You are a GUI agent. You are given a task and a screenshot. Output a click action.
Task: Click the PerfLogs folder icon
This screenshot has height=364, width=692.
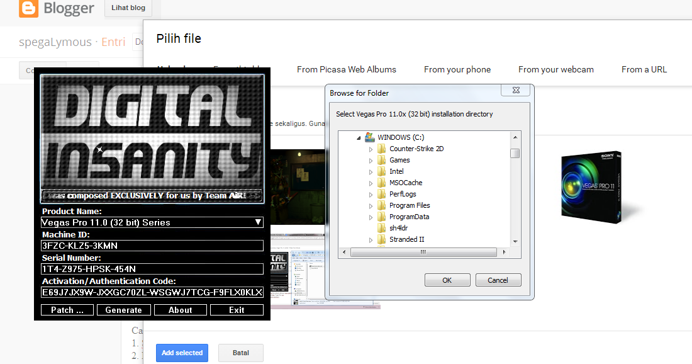tap(382, 194)
